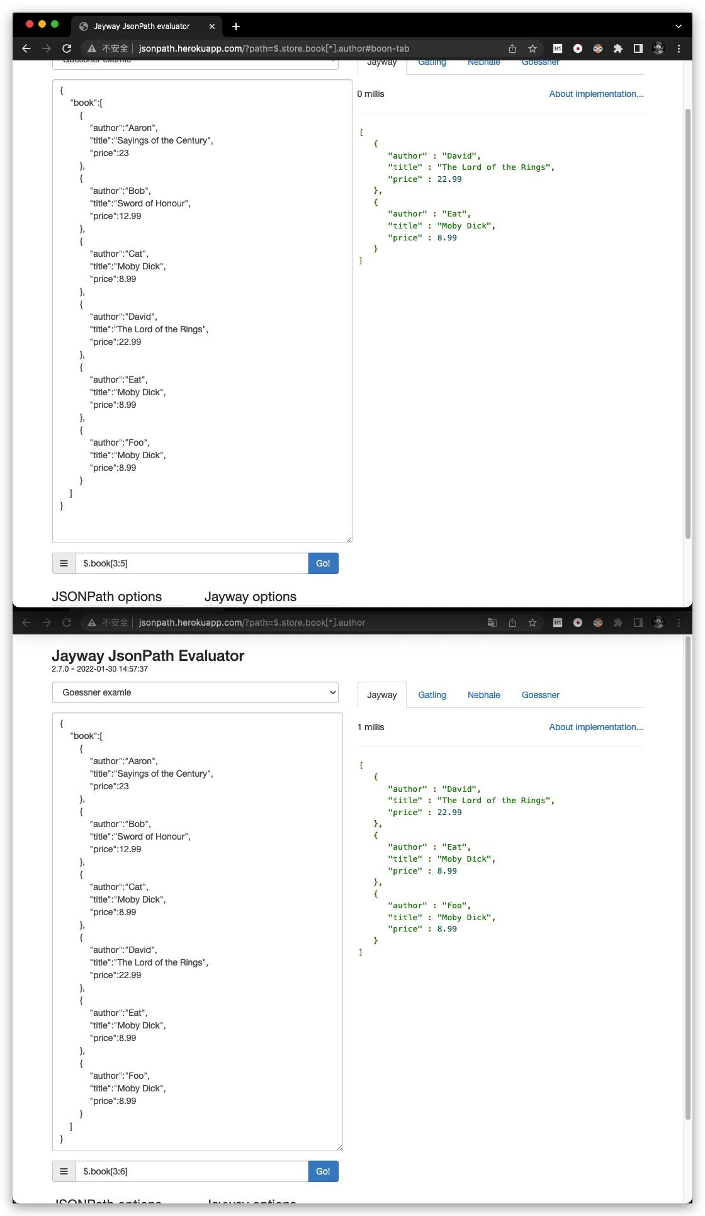Image resolution: width=705 pixels, height=1216 pixels.
Task: Open 'About implementation...' link beside 1 millis
Action: [596, 727]
